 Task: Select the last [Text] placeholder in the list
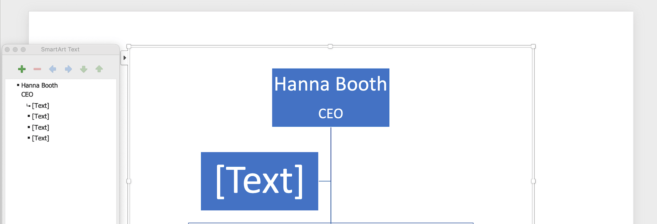tap(40, 138)
